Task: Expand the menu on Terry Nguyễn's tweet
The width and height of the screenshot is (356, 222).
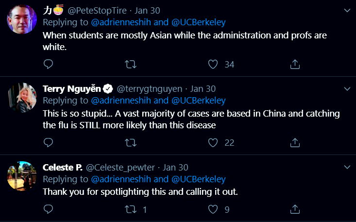Action: pos(347,89)
